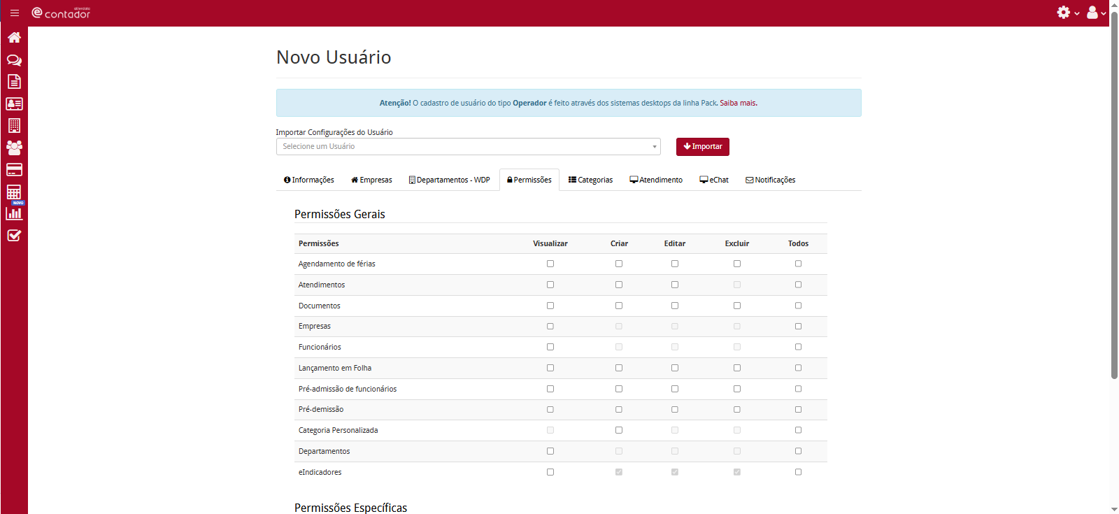Click the credit card sidebar icon

tap(14, 170)
